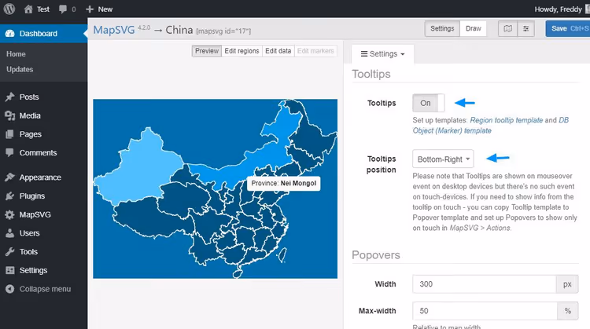Expand the Settings hamburger dropdown
This screenshot has height=329, width=590.
[x=382, y=54]
